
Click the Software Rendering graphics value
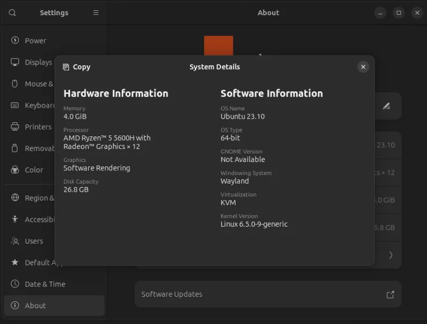click(x=97, y=168)
